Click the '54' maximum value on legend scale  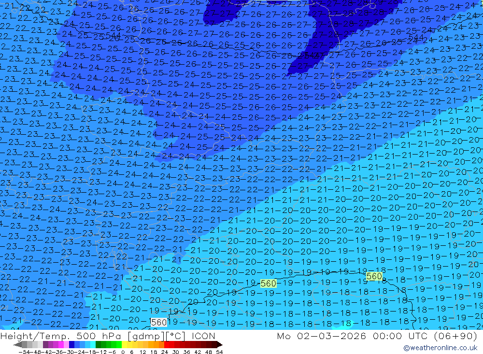(219, 352)
